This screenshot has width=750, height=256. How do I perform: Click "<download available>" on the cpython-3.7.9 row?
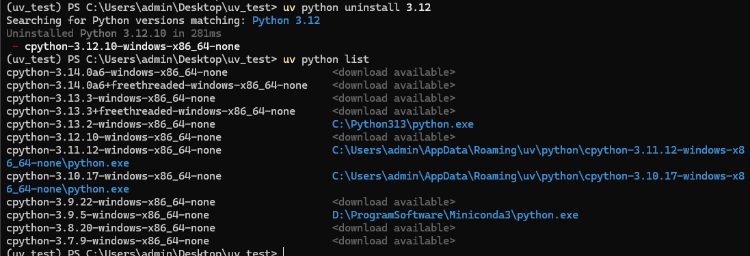tap(394, 241)
